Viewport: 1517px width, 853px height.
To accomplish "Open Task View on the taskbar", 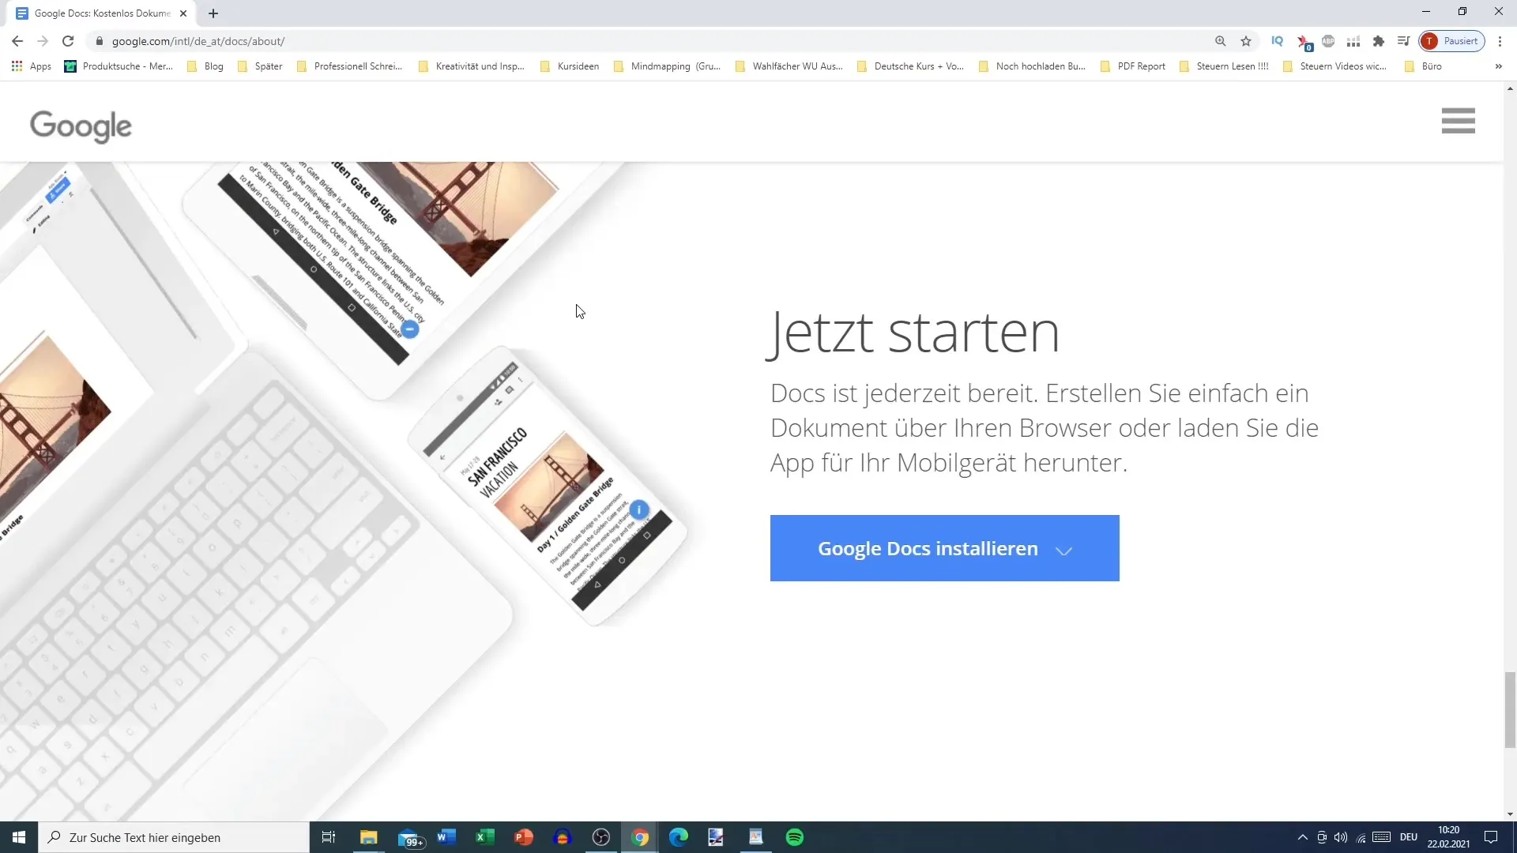I will click(x=329, y=837).
